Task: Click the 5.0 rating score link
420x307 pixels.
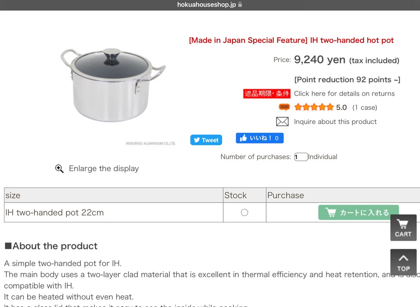Action: (x=342, y=107)
